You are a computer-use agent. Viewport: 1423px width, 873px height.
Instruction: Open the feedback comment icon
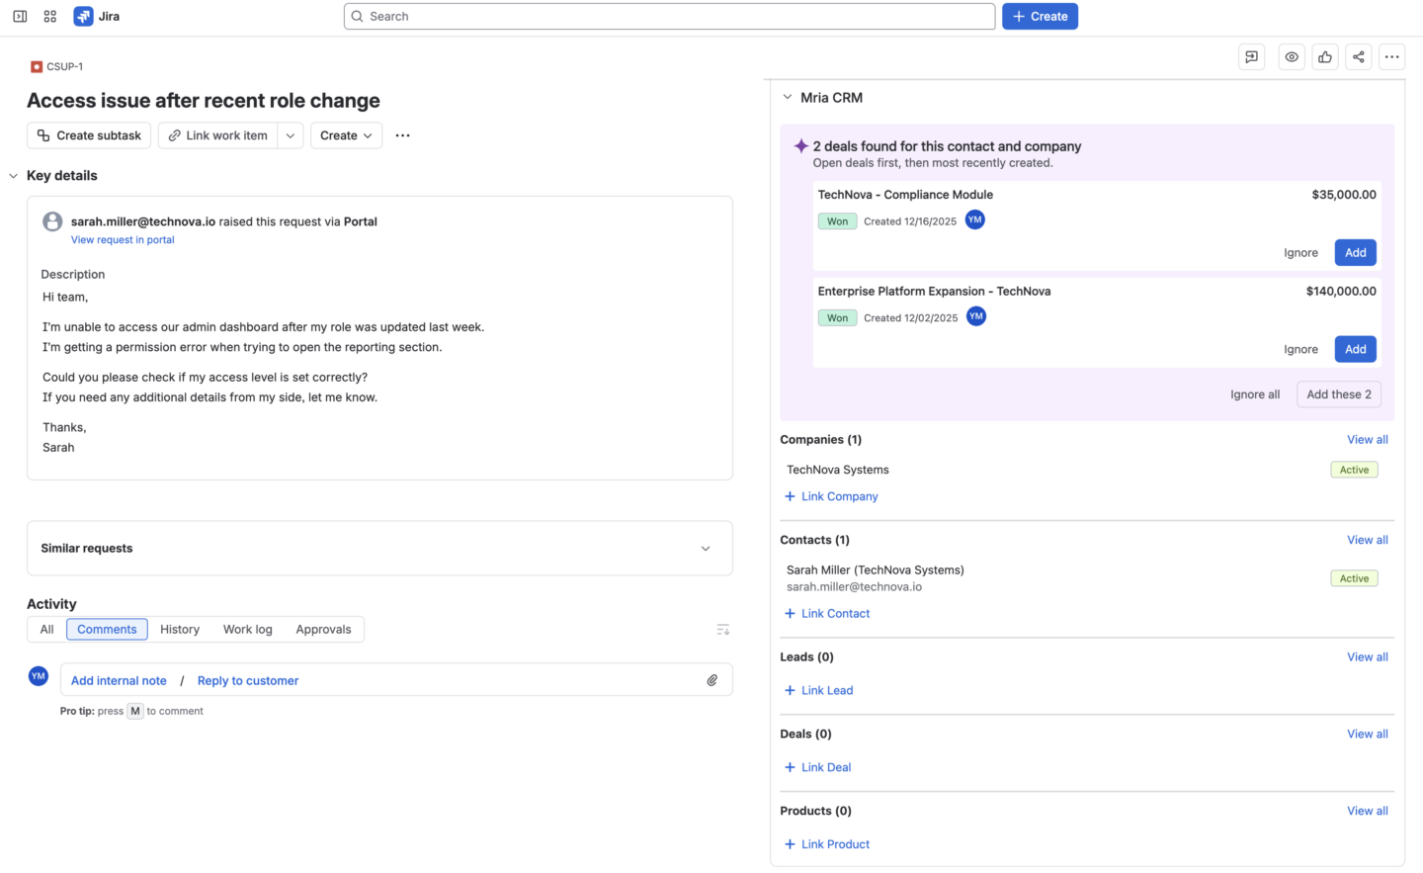pyautogui.click(x=1252, y=57)
